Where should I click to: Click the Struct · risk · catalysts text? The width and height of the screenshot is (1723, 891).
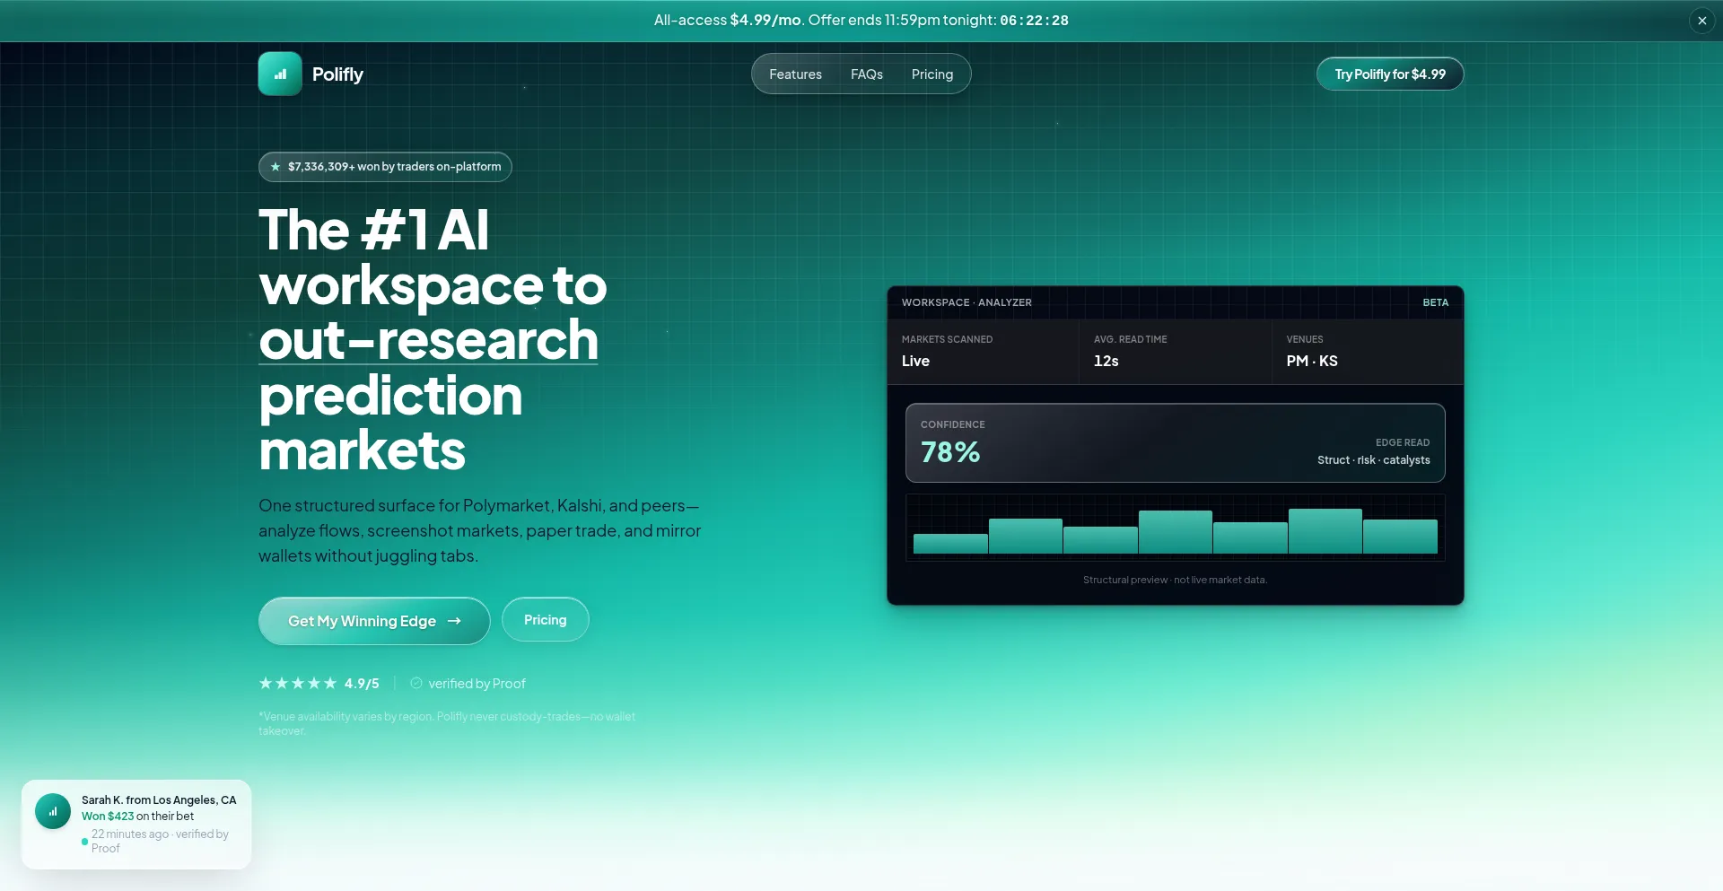coord(1374,460)
